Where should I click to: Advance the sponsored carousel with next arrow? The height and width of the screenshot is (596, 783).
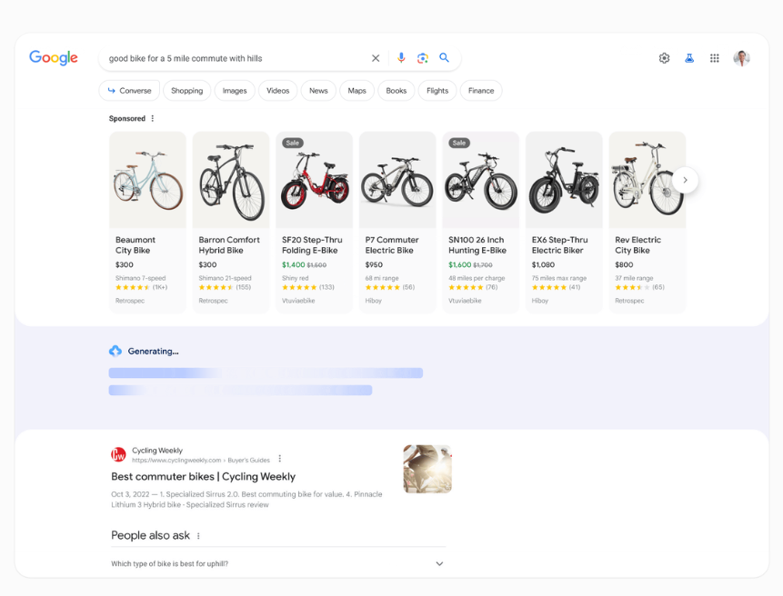click(685, 180)
